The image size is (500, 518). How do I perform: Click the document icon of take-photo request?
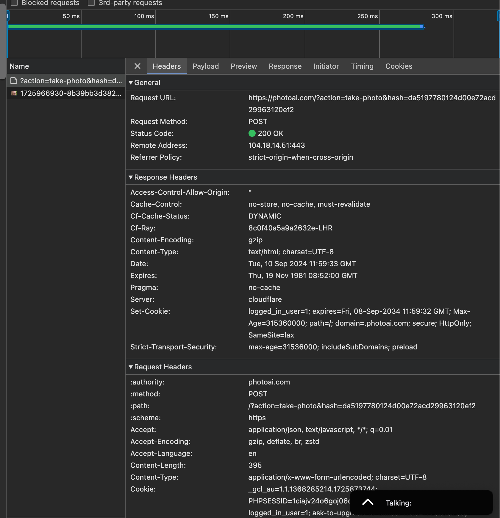[14, 81]
